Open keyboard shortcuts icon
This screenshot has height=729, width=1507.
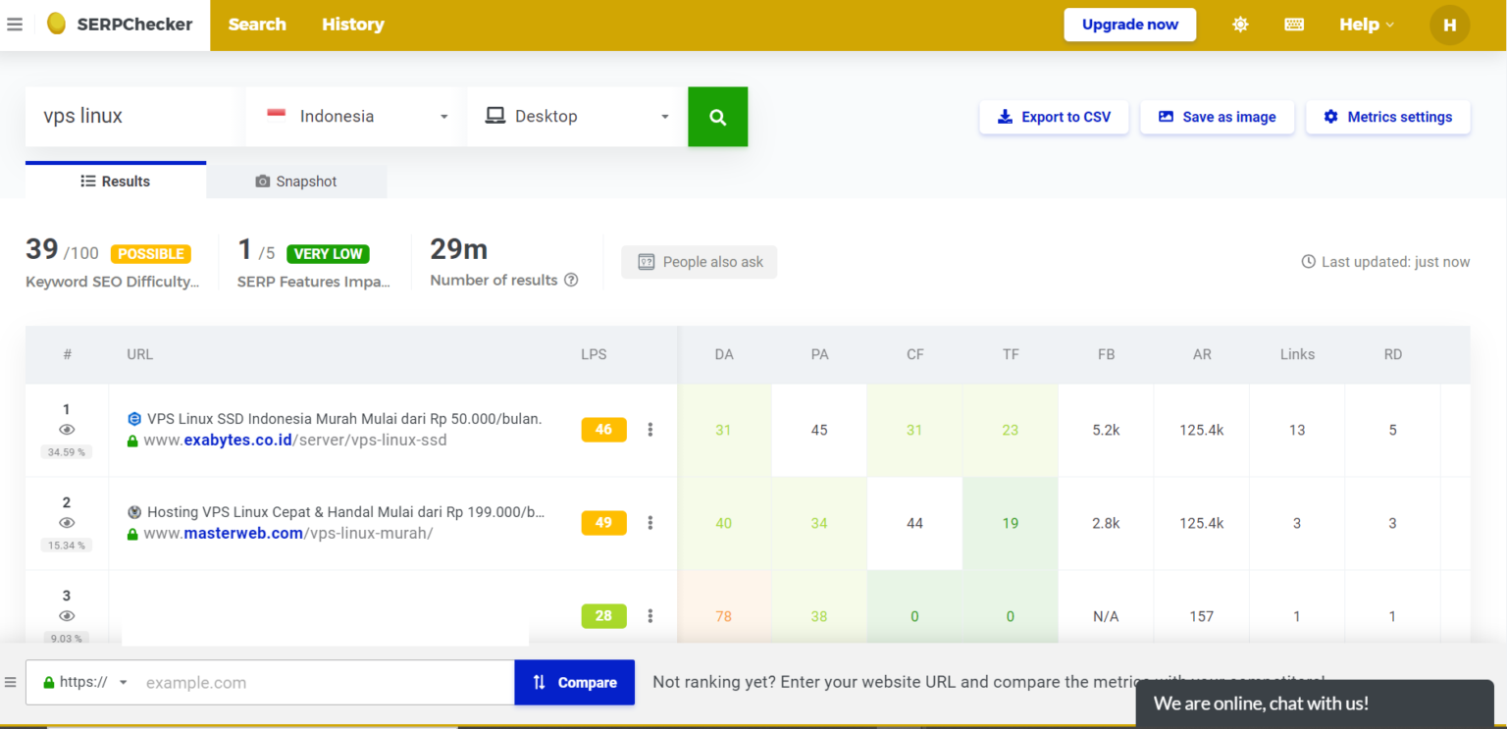(1294, 25)
